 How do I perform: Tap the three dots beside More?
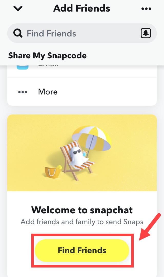[23, 92]
